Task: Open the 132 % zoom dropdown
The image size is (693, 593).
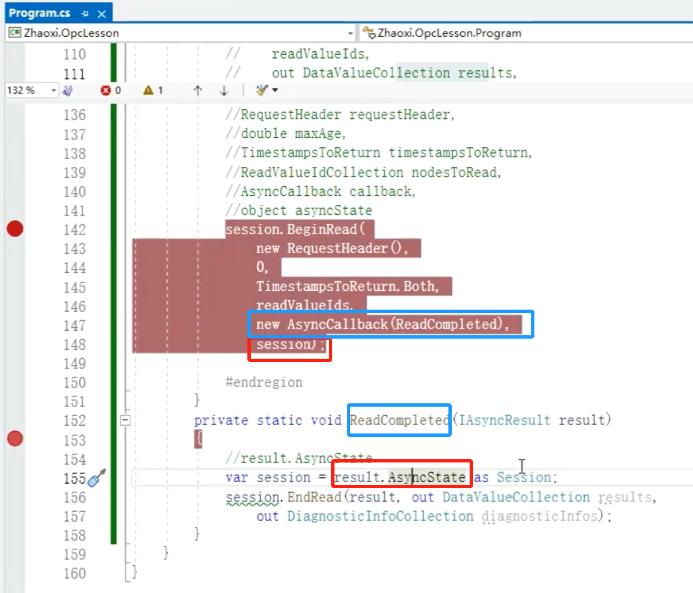Action: click(x=54, y=90)
